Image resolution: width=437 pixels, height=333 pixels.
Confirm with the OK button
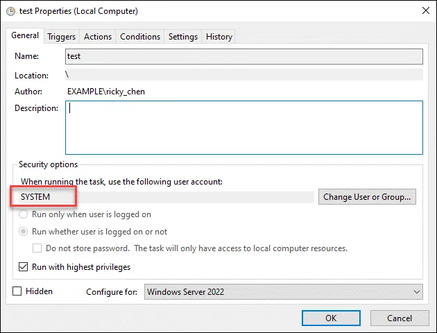[x=331, y=318]
